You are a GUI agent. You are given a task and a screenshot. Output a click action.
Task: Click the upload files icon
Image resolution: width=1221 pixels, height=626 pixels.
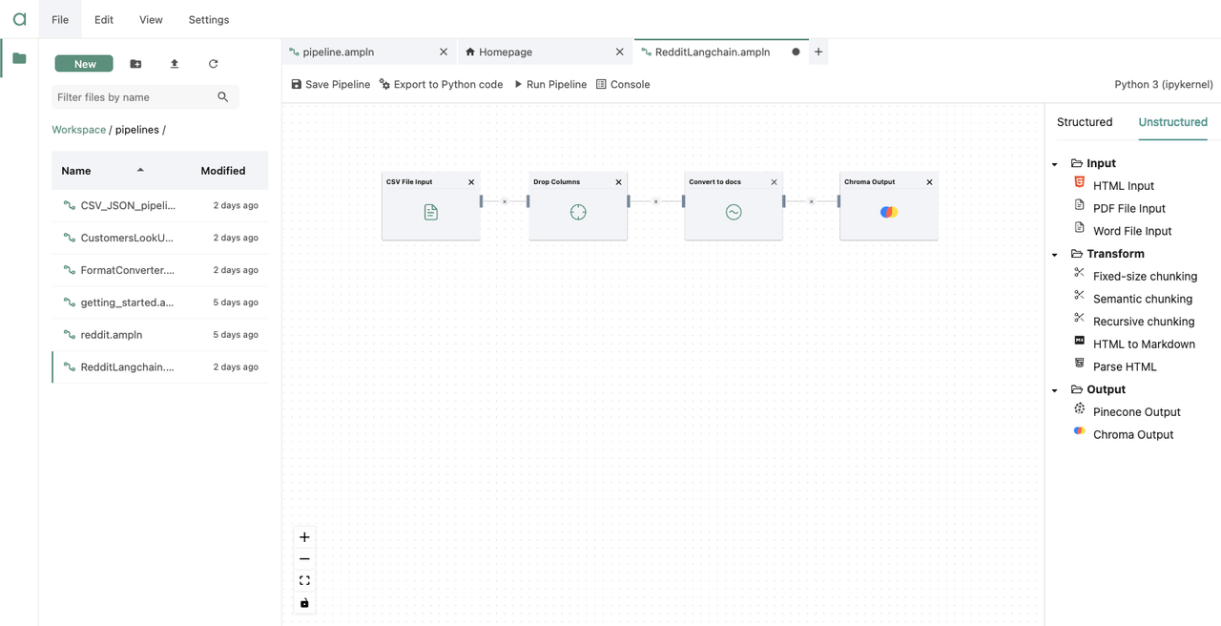click(x=175, y=64)
